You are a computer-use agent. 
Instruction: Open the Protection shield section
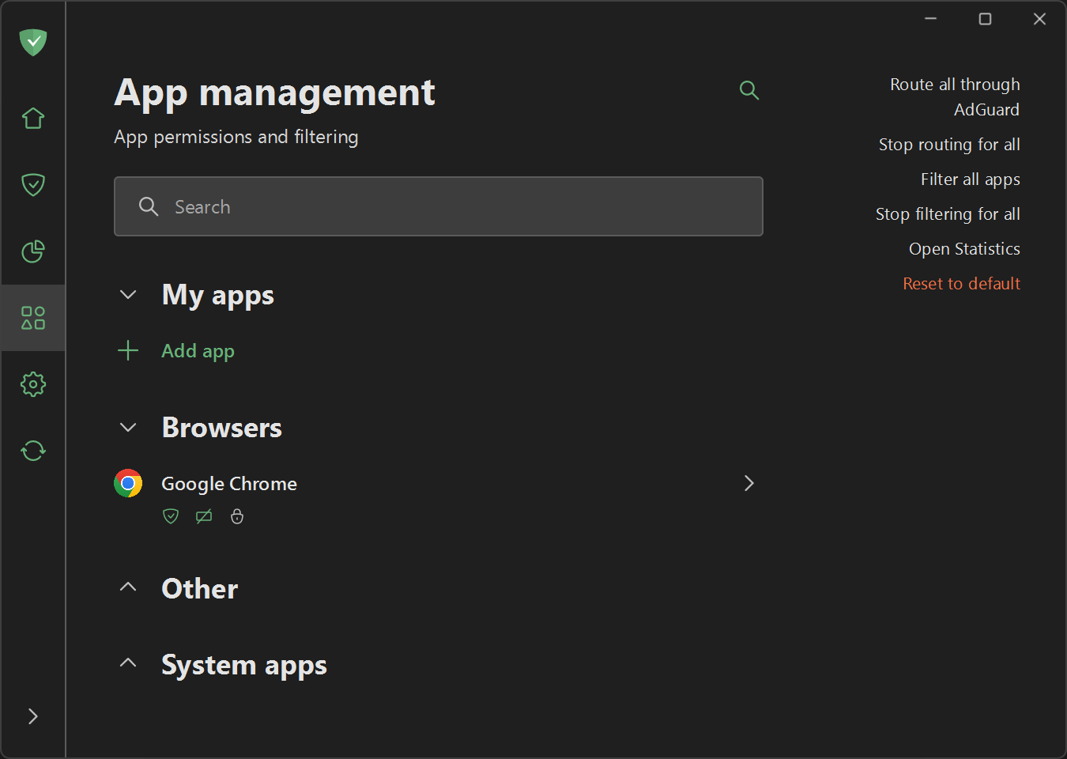pos(32,184)
